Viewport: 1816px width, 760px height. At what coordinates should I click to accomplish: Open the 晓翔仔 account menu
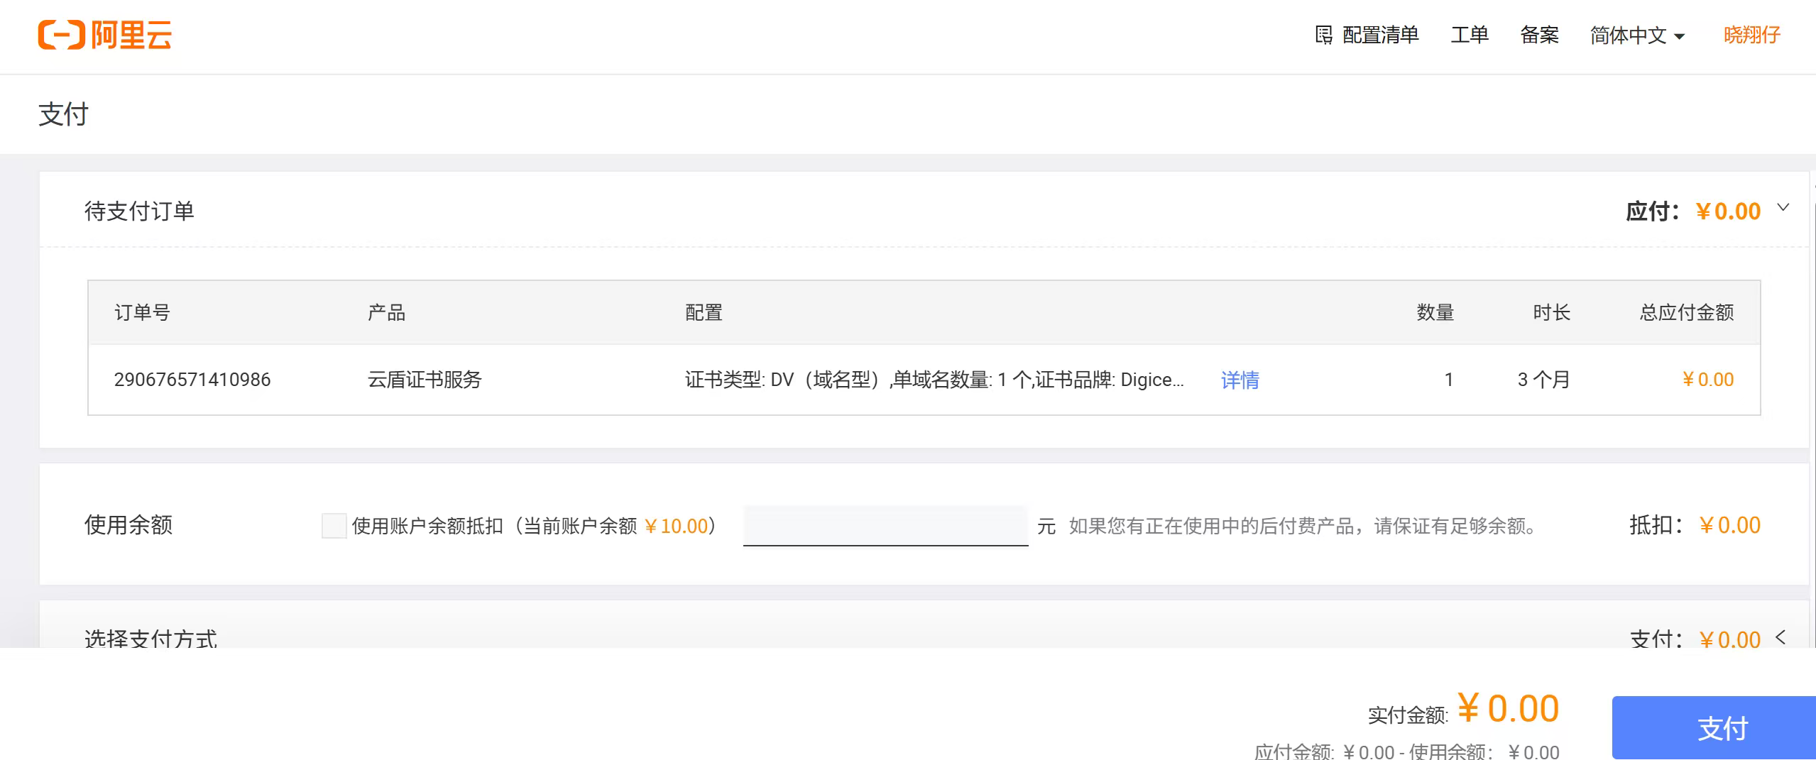(x=1751, y=35)
